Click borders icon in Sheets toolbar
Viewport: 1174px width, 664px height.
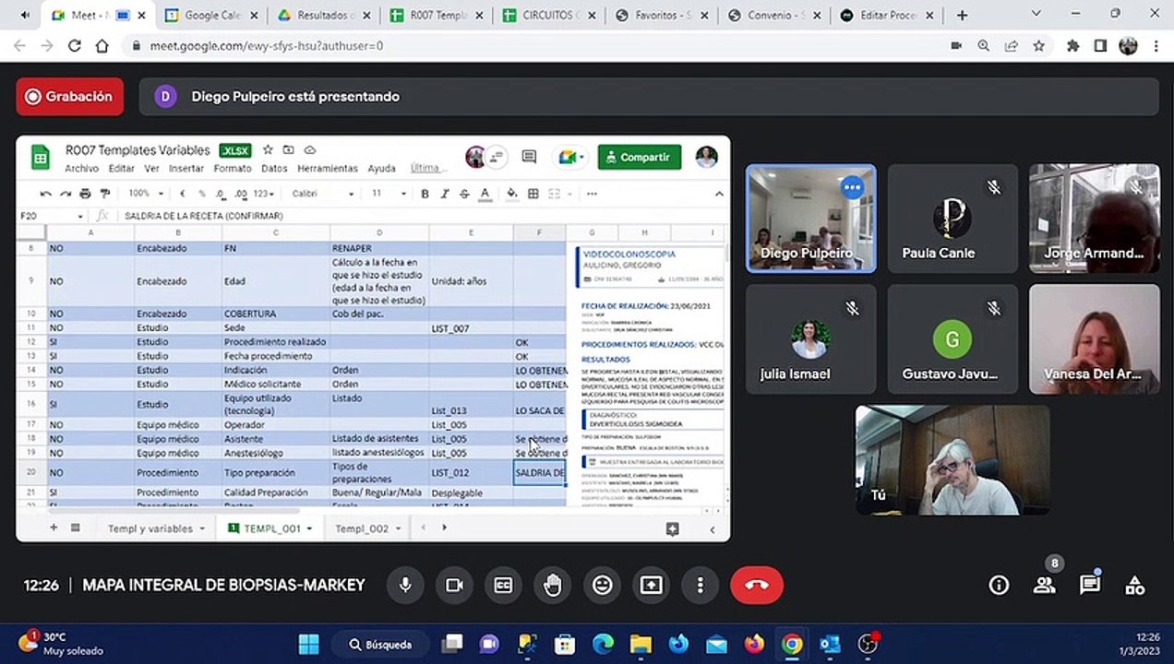(533, 194)
